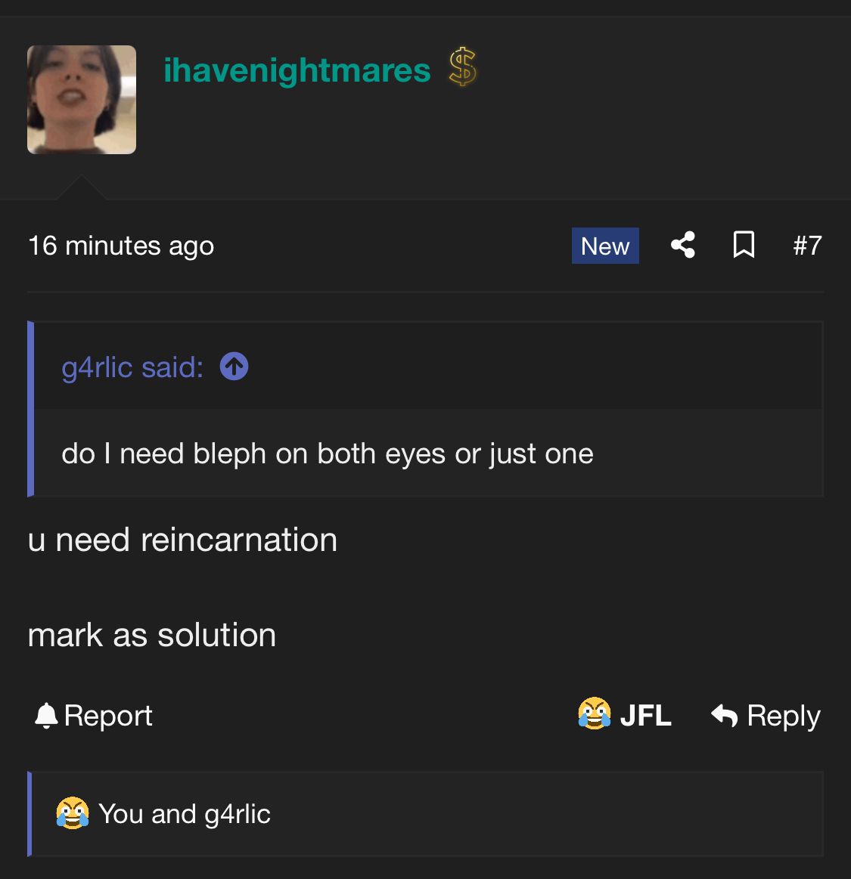This screenshot has width=851, height=879.
Task: Click the 'g4rlic said:' quote header
Action: point(132,367)
